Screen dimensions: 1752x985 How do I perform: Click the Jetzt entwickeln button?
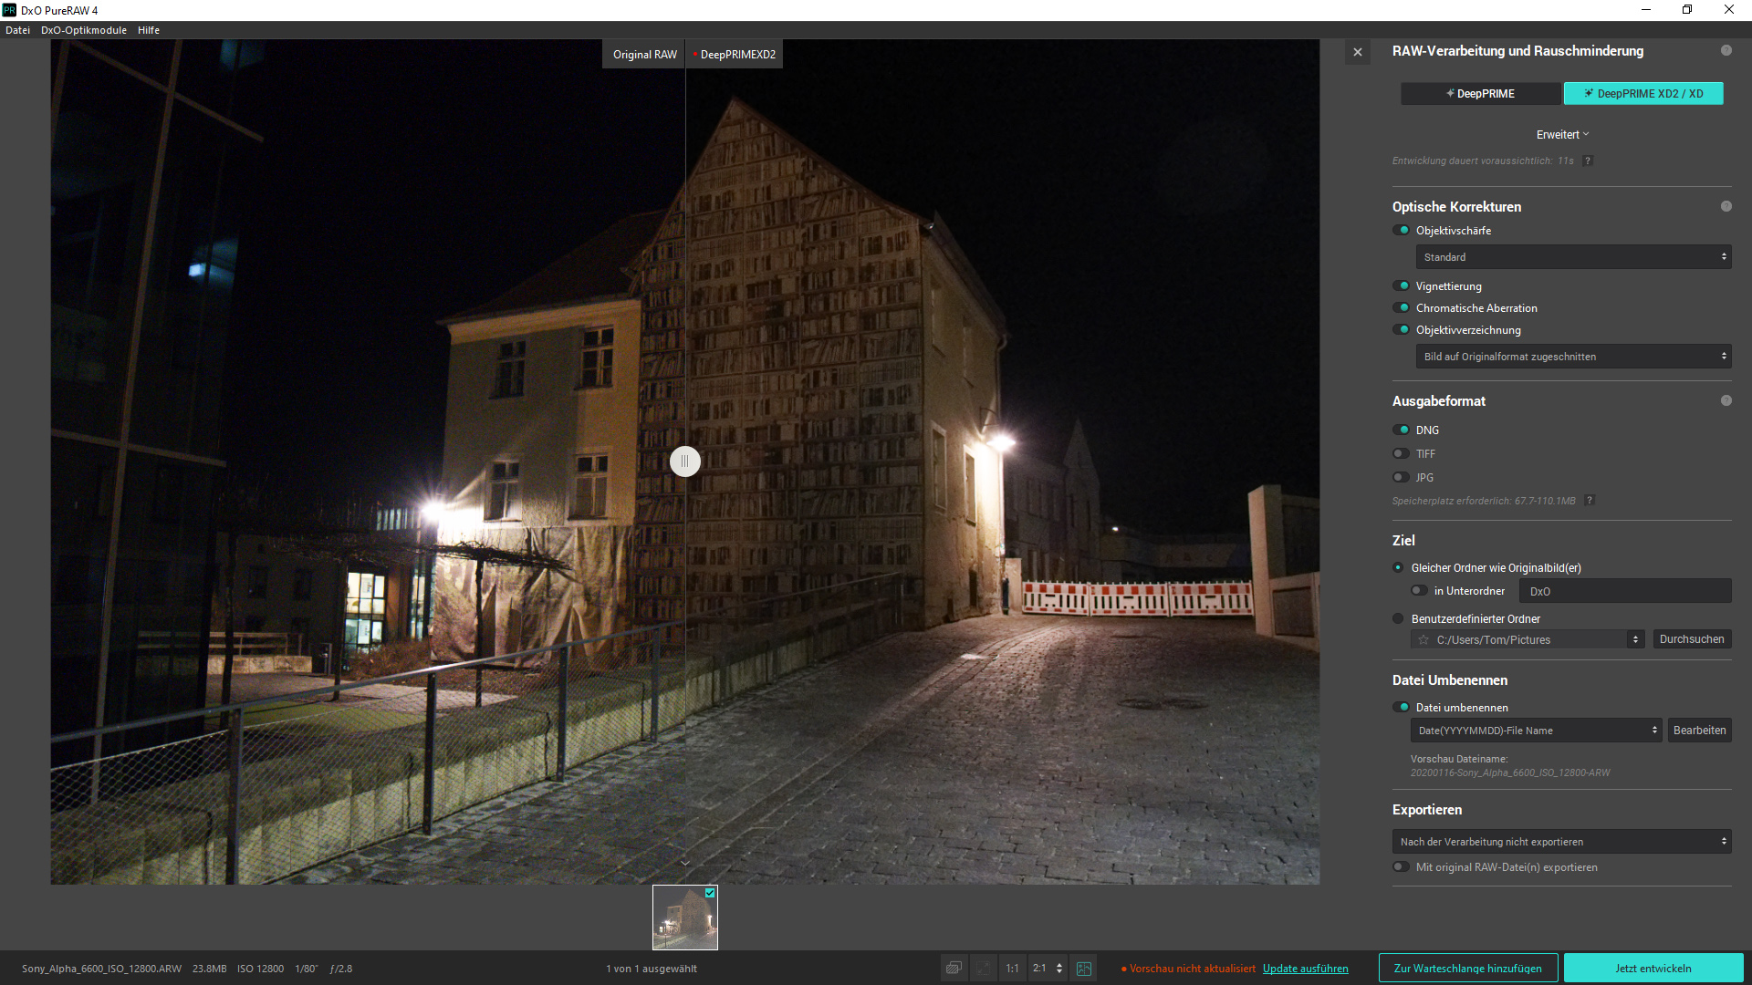click(x=1653, y=969)
